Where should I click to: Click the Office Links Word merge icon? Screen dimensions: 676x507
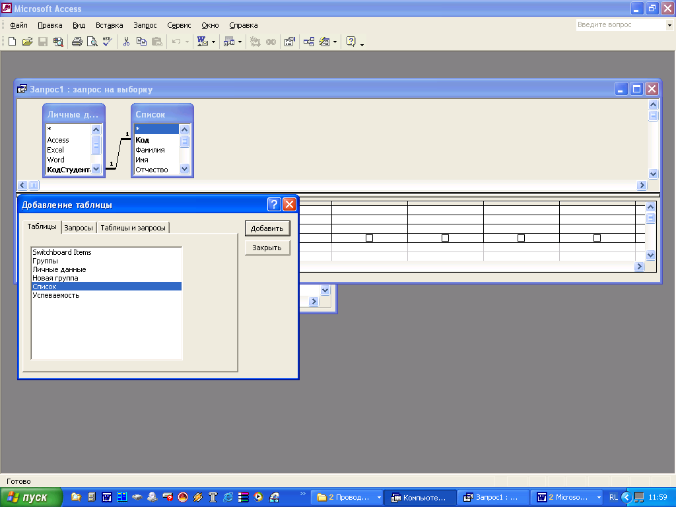(202, 42)
